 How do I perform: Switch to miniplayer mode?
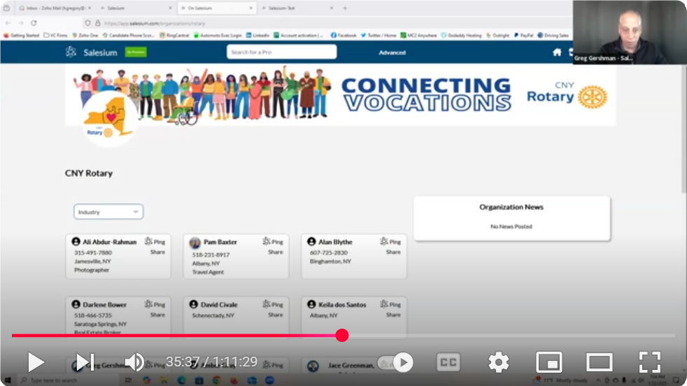pos(549,362)
